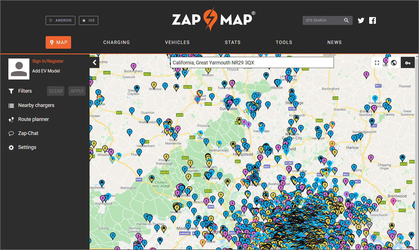Open the Twitter social link icon
The width and height of the screenshot is (419, 250).
pos(361,20)
